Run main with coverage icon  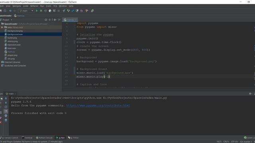tap(45, 11)
